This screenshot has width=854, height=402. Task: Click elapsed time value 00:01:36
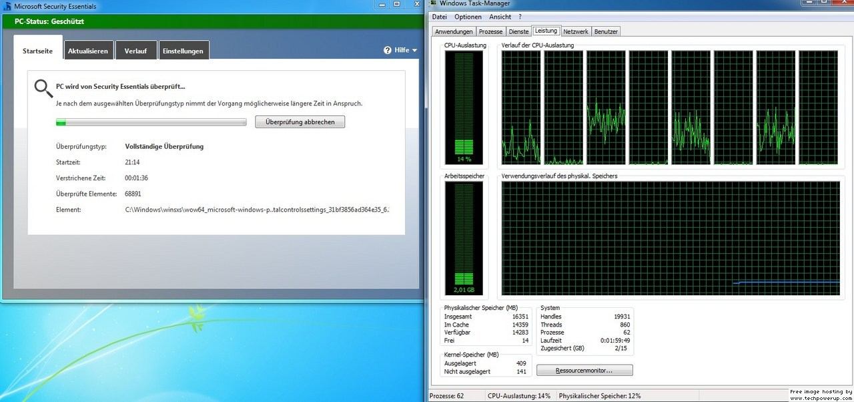[x=136, y=178]
